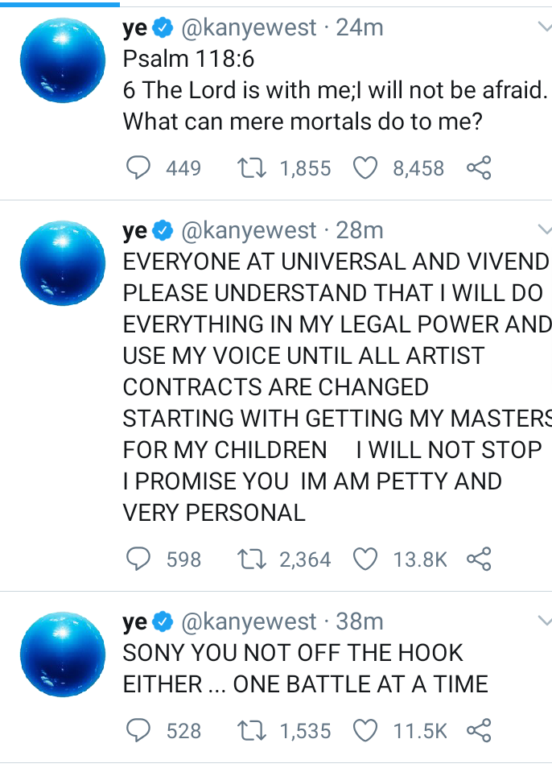Like the Universal and Vivendi tweet

pyautogui.click(x=366, y=559)
